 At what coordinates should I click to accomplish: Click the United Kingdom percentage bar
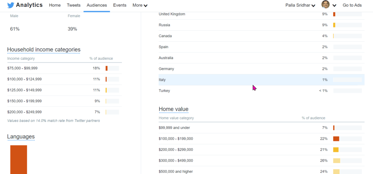(x=347, y=14)
